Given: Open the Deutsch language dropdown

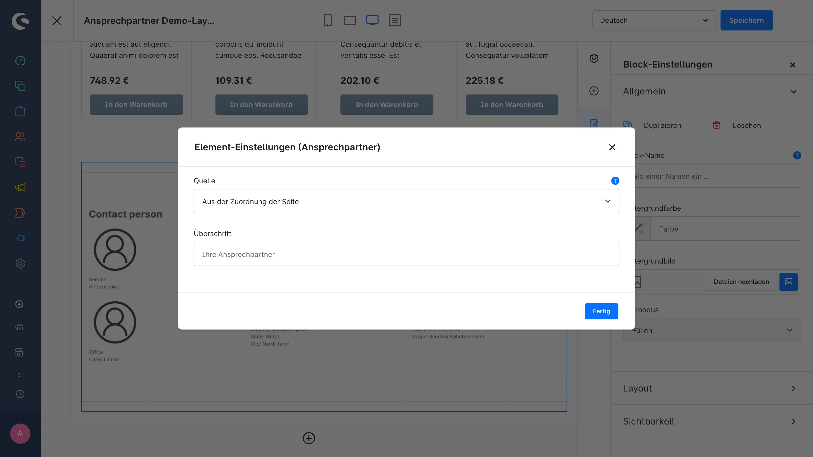Looking at the screenshot, I should coord(654,21).
